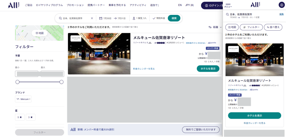Open the hamburger メニュー icon in mobile panel
Screen dimensions: 286x137
point(228,5)
